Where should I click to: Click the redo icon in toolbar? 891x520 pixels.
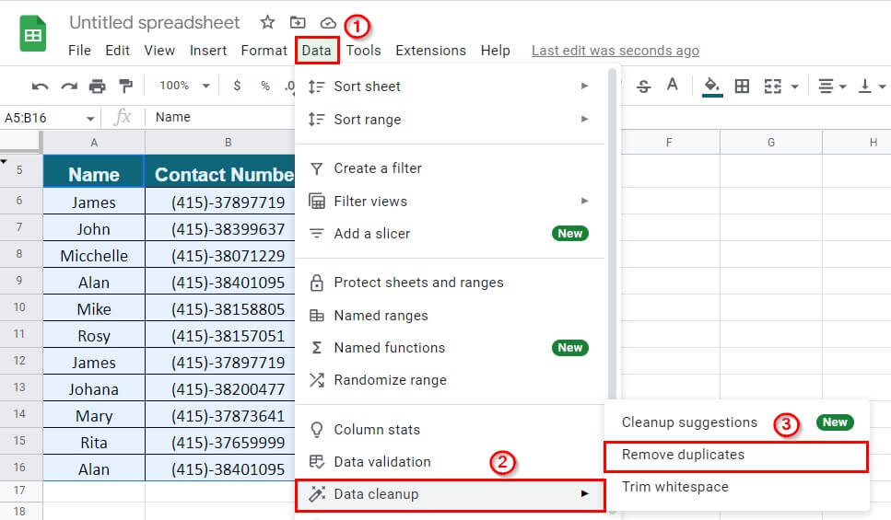69,87
